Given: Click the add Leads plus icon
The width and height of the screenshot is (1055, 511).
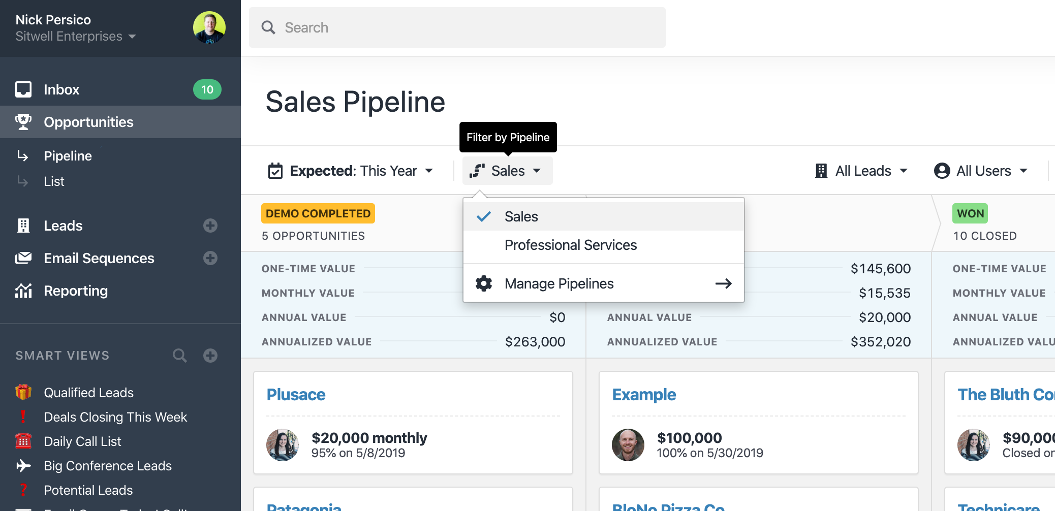Looking at the screenshot, I should pos(210,226).
